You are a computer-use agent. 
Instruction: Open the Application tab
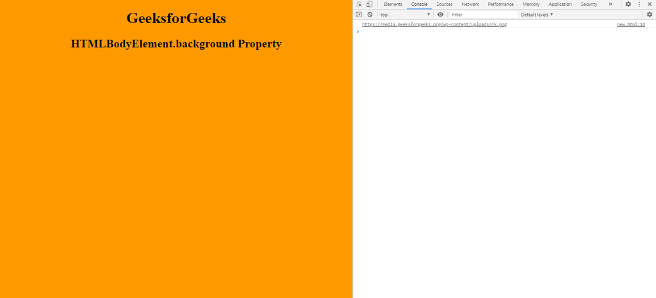[560, 4]
